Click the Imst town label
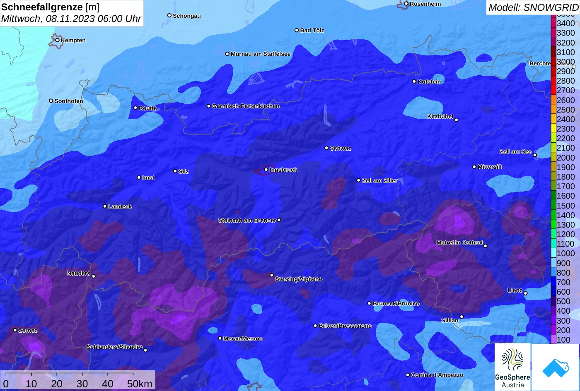Viewport: 580px width, 391px height. 148,178
